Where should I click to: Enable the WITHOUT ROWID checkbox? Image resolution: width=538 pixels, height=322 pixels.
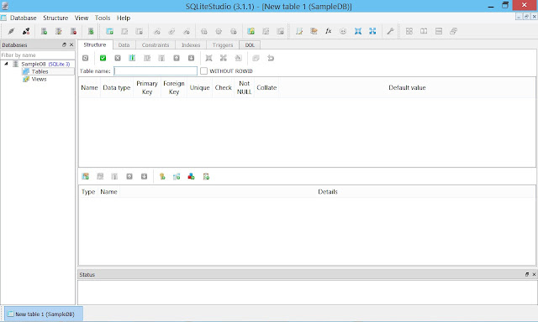tap(203, 70)
